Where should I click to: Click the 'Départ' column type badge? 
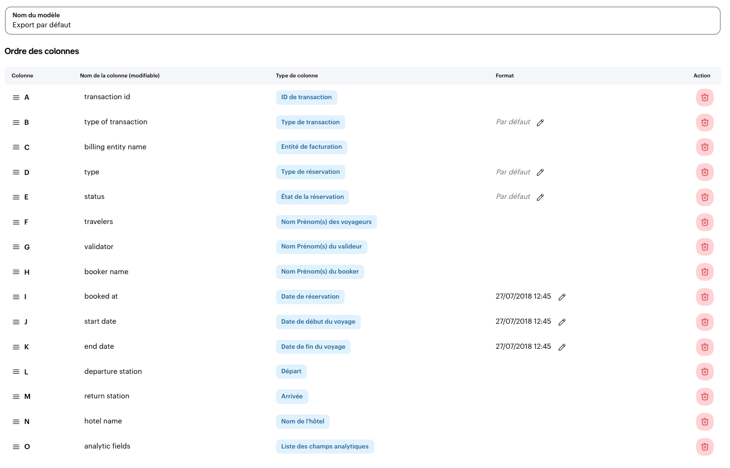(291, 372)
